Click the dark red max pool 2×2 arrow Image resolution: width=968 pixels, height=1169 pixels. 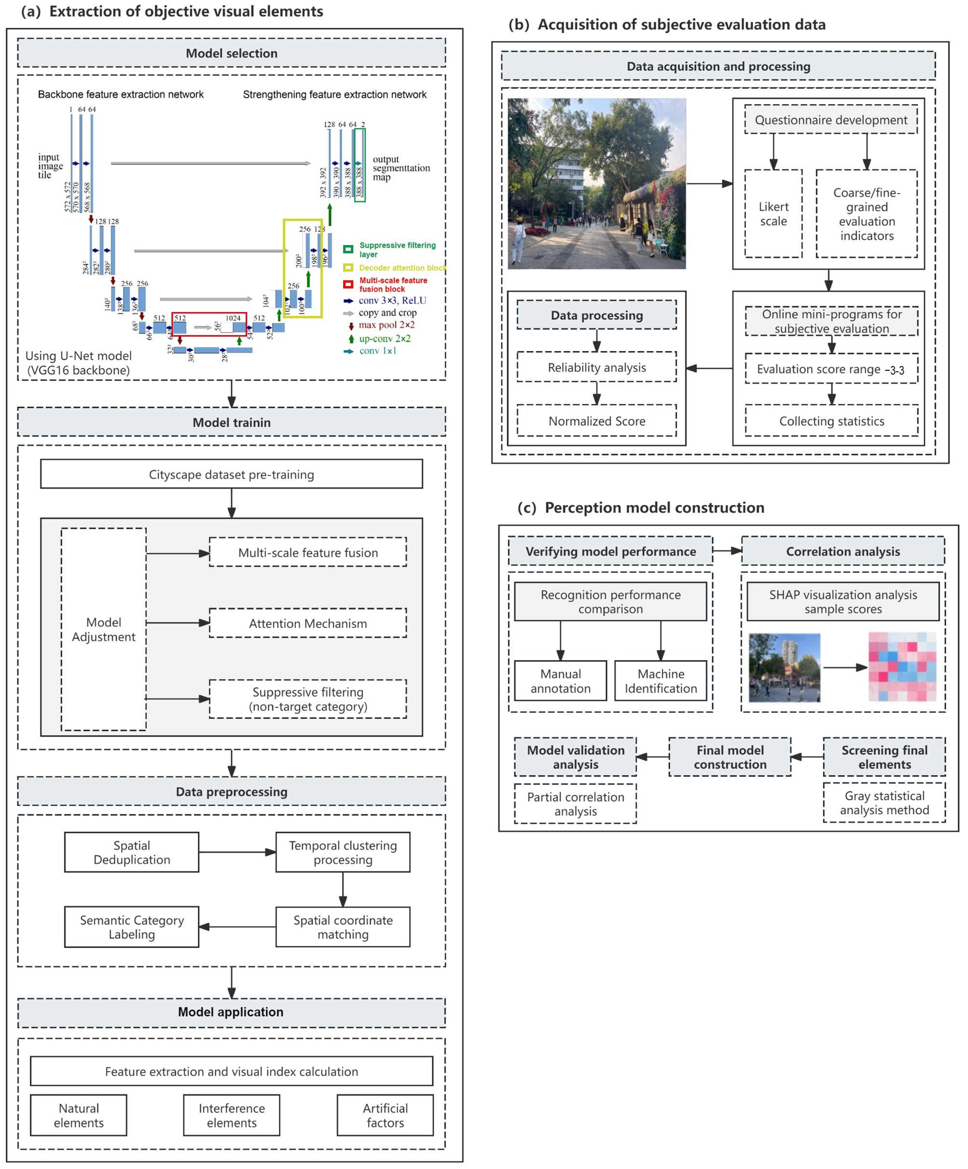click(351, 326)
